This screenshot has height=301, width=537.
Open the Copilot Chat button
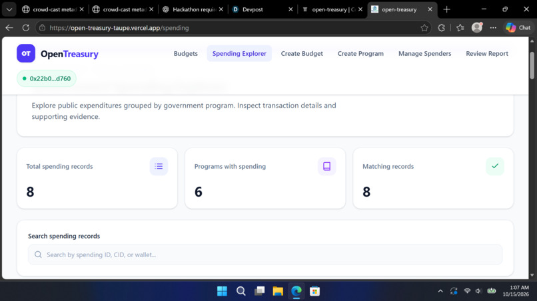click(x=518, y=28)
